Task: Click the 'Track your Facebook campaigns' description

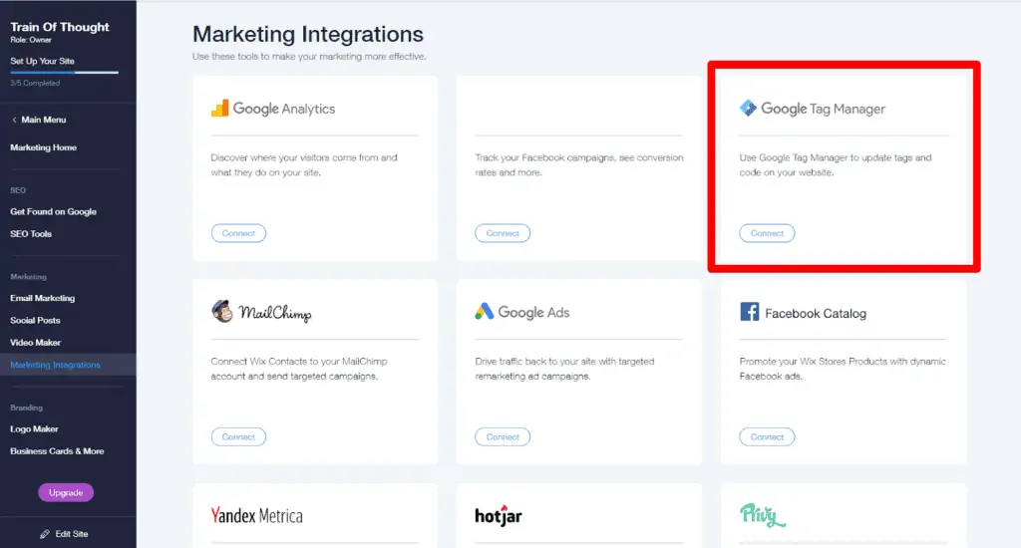Action: (579, 165)
